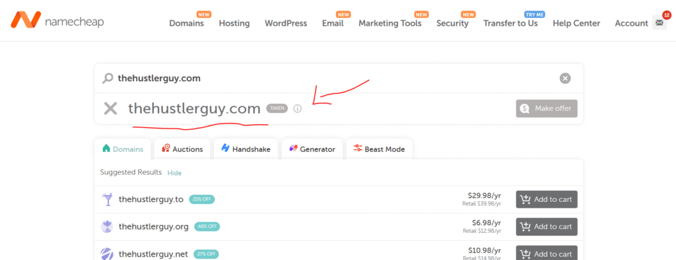Click the thehustlerguy.net domain name
This screenshot has width=676, height=260.
click(153, 254)
